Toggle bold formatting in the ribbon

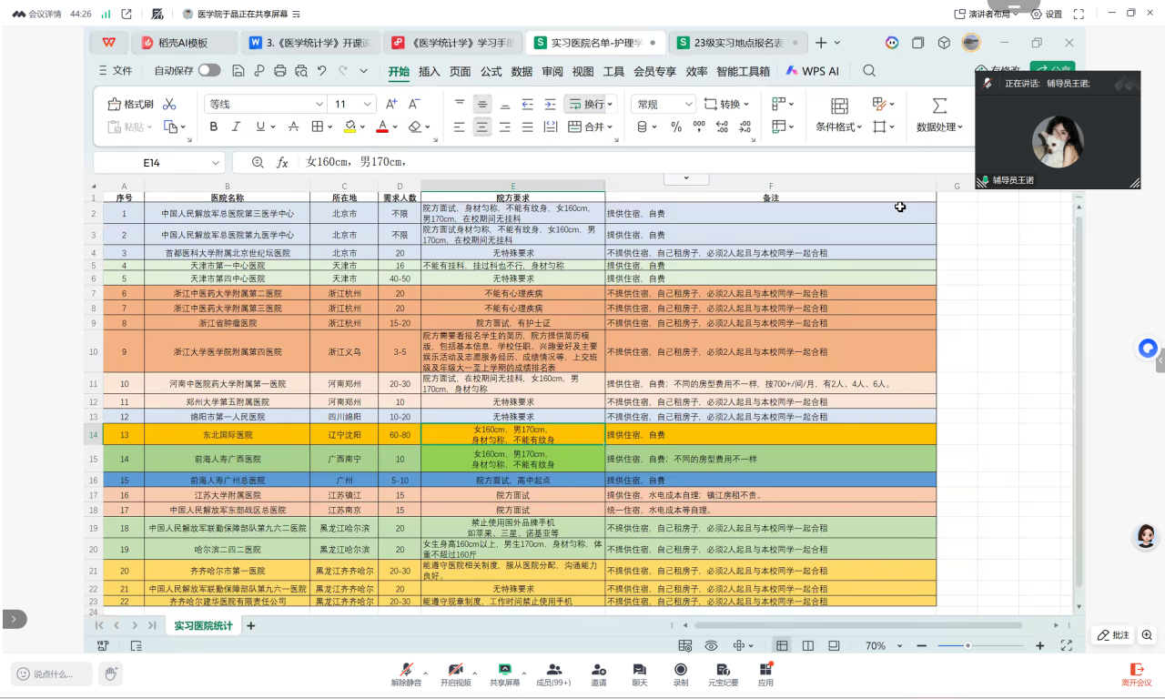pyautogui.click(x=214, y=127)
